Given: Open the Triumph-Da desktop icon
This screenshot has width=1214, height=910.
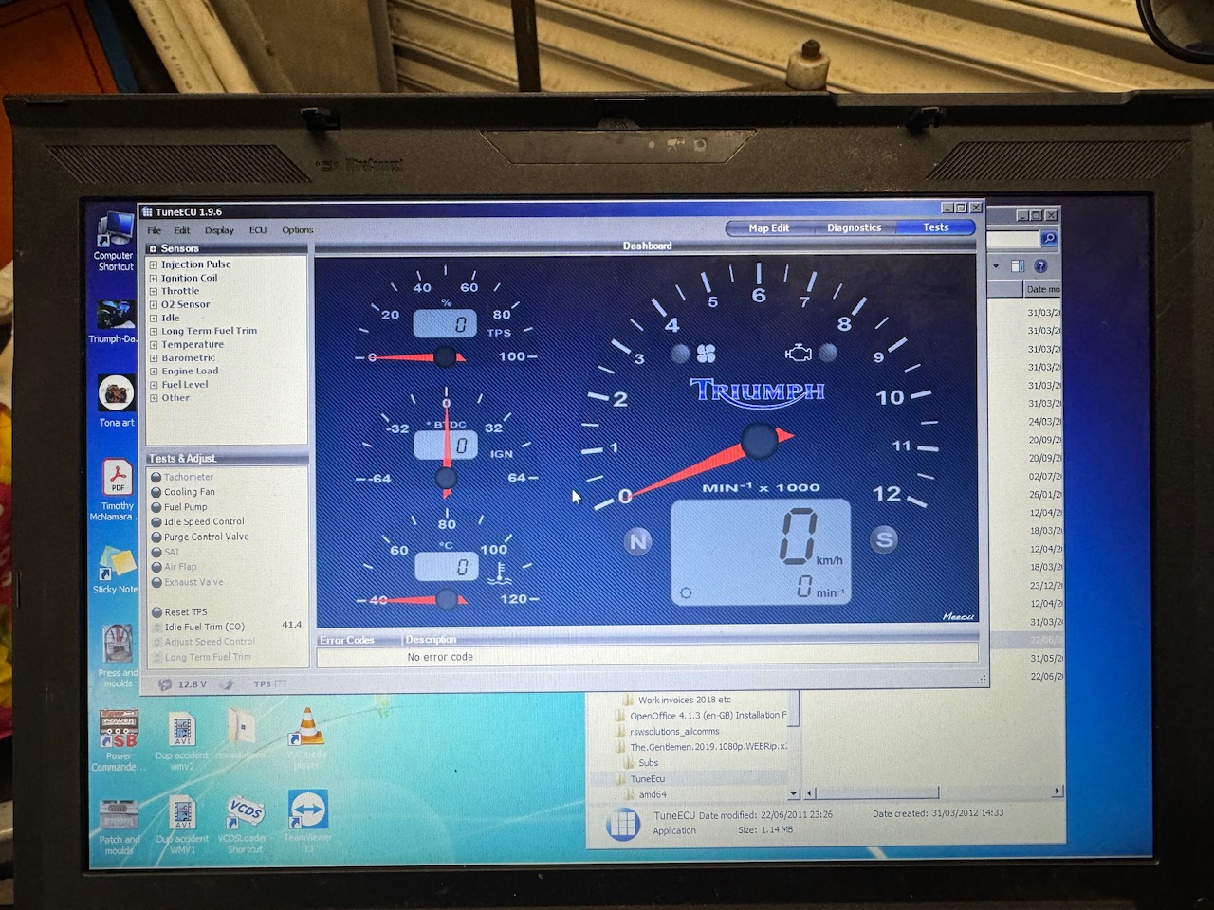Looking at the screenshot, I should pyautogui.click(x=114, y=321).
